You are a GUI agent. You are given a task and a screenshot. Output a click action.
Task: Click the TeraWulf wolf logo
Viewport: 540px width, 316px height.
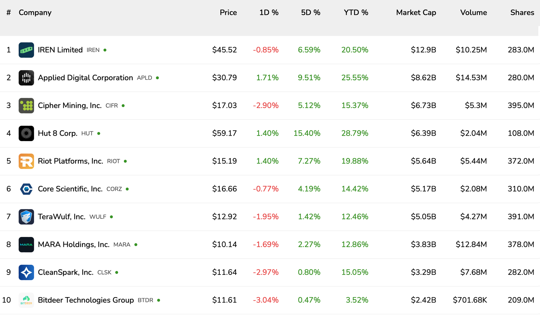[x=26, y=217]
